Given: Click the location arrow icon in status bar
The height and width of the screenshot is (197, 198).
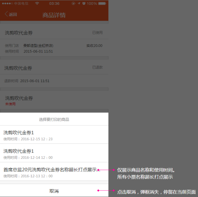Looking at the screenshot, I should click(79, 3).
